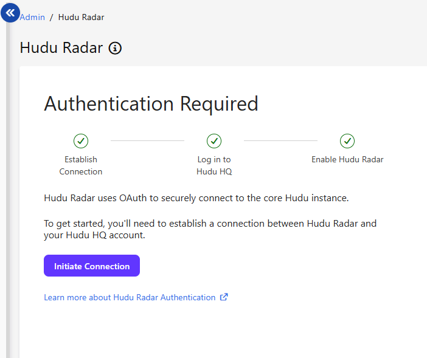Click the 'To get started' paragraph

click(x=210, y=229)
